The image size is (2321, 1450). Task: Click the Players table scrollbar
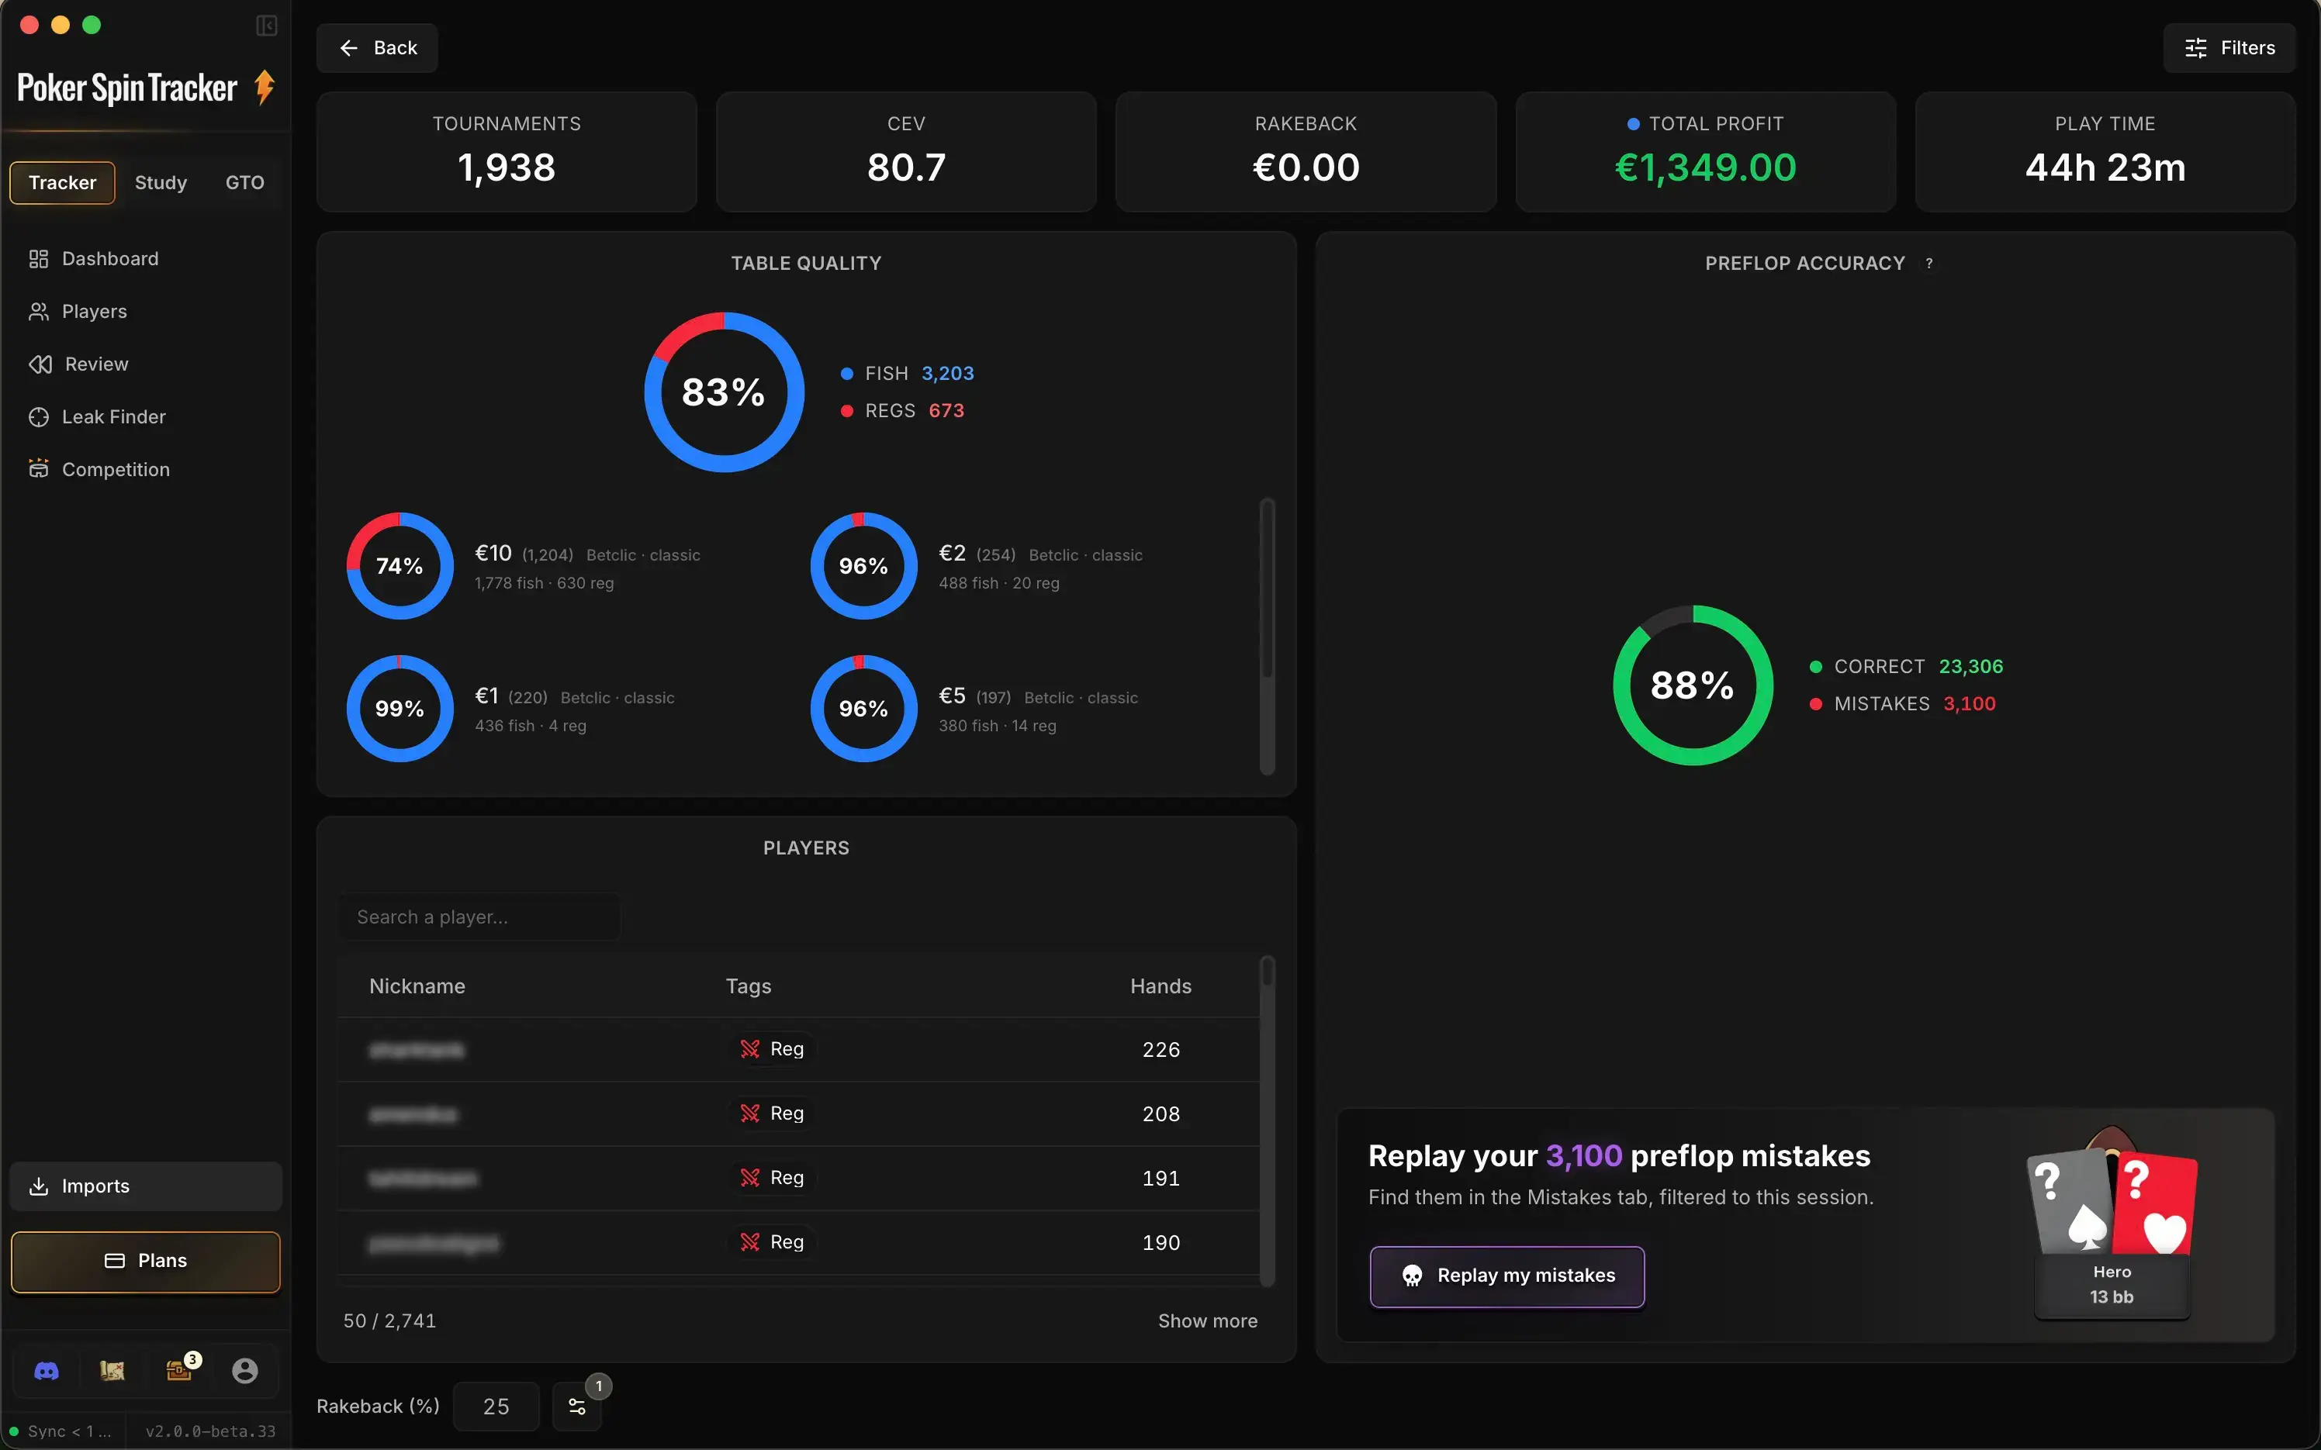1267,1120
